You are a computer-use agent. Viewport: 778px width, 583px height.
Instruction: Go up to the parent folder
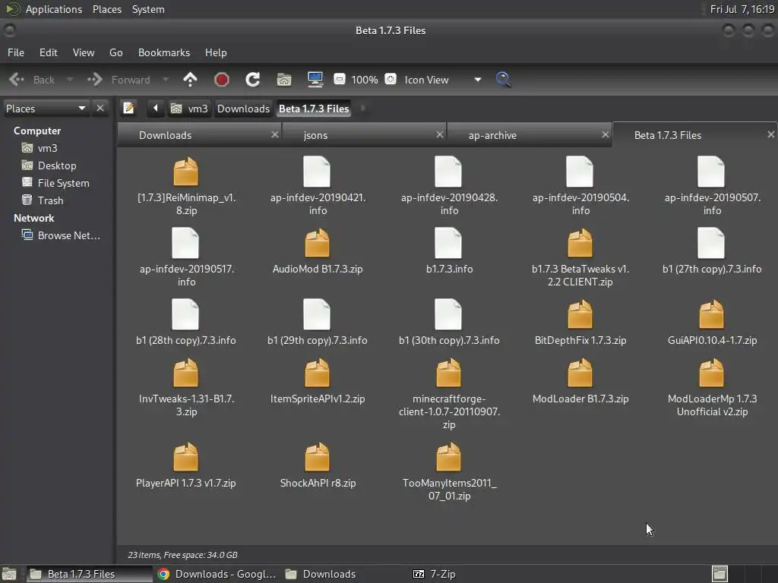[190, 79]
